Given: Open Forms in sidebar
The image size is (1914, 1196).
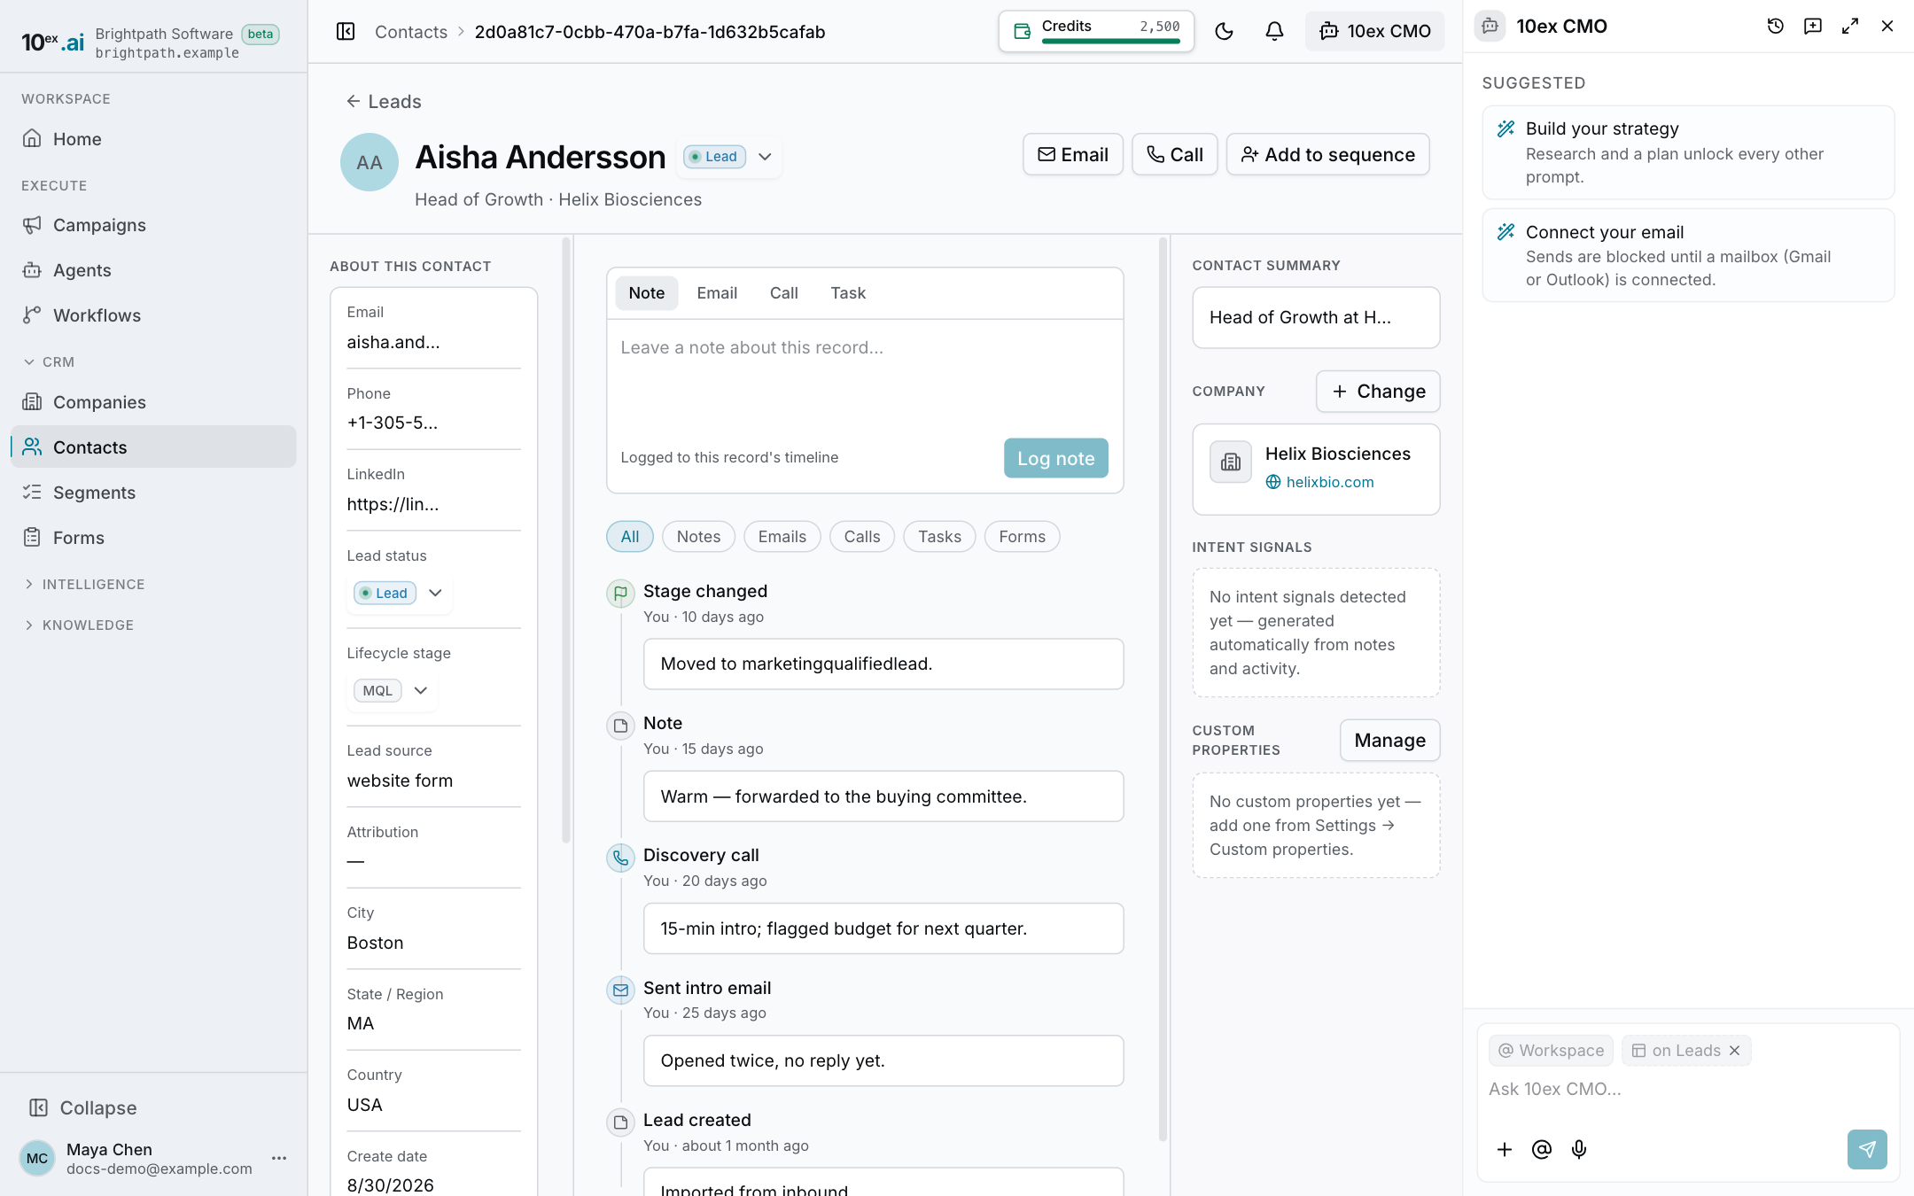Looking at the screenshot, I should (x=153, y=538).
